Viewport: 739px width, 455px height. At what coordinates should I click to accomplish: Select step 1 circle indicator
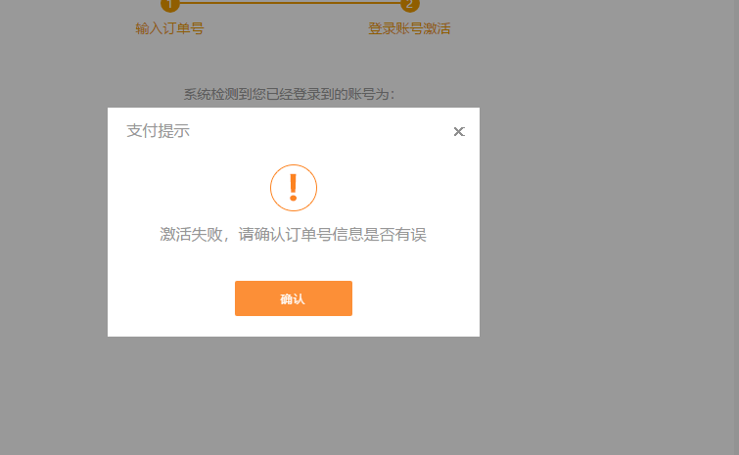[170, 5]
